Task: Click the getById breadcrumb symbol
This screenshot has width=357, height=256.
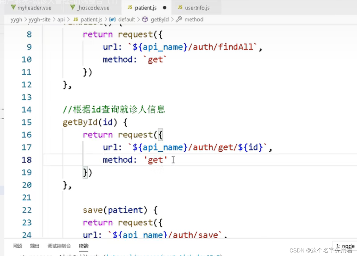Action: click(160, 20)
